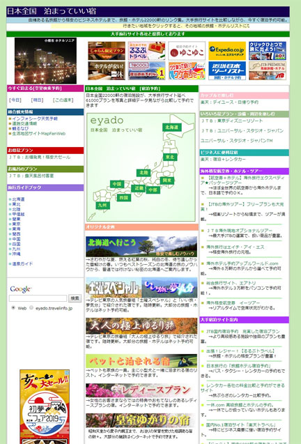Open the ゆこゆこ banner

tap(187, 51)
